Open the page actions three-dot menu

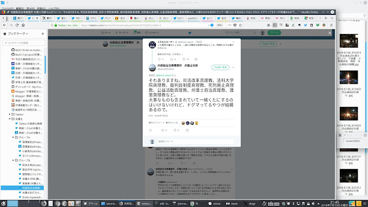[229, 25]
